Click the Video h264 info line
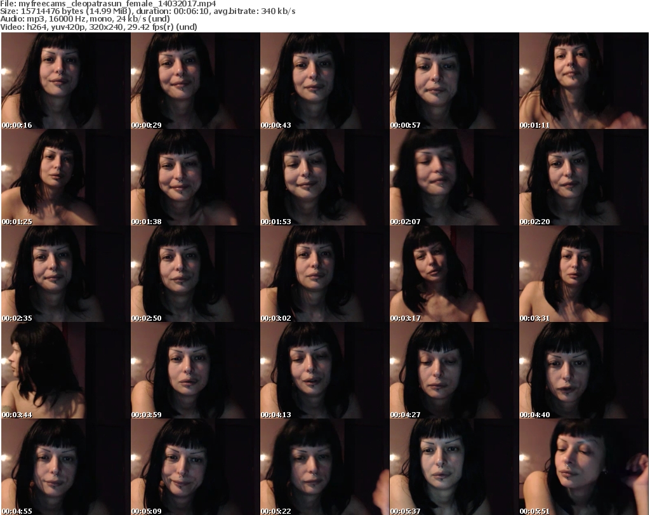Screen dimensions: 650x515 click(x=98, y=27)
